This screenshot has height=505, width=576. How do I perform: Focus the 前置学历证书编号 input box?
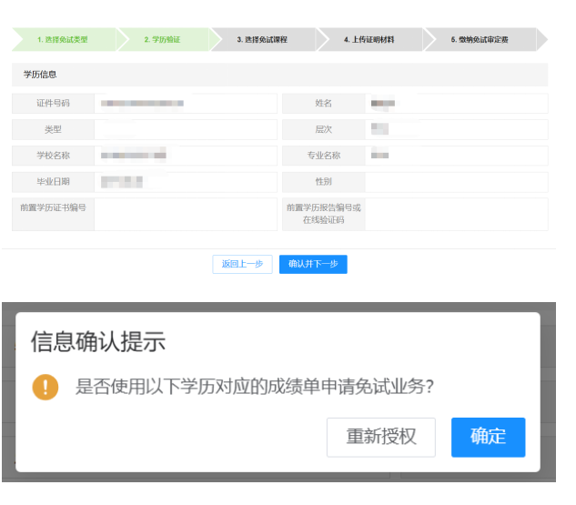click(185, 214)
